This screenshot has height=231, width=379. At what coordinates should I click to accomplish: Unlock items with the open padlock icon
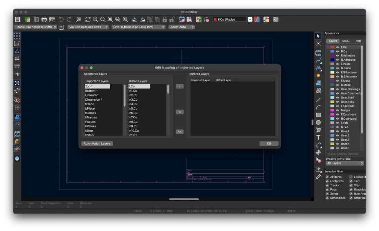coord(172,19)
